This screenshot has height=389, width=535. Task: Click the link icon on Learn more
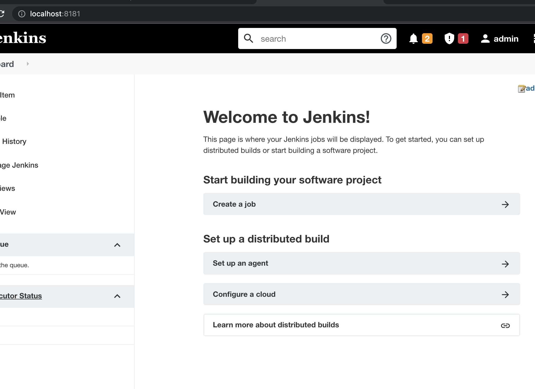(x=505, y=325)
